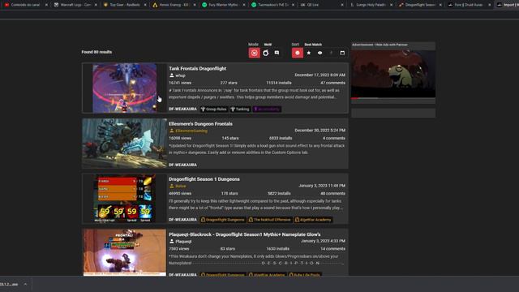
Task: Click DF-WEAKAURA label on Season 1 Dungeons row
Action: pyautogui.click(x=182, y=220)
